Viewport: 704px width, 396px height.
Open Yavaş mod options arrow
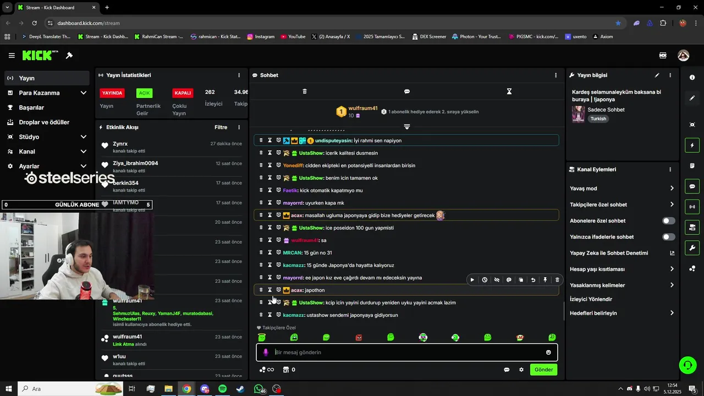672,189
